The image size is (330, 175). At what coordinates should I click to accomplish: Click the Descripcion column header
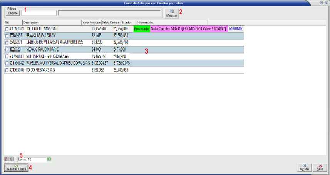click(x=52, y=22)
